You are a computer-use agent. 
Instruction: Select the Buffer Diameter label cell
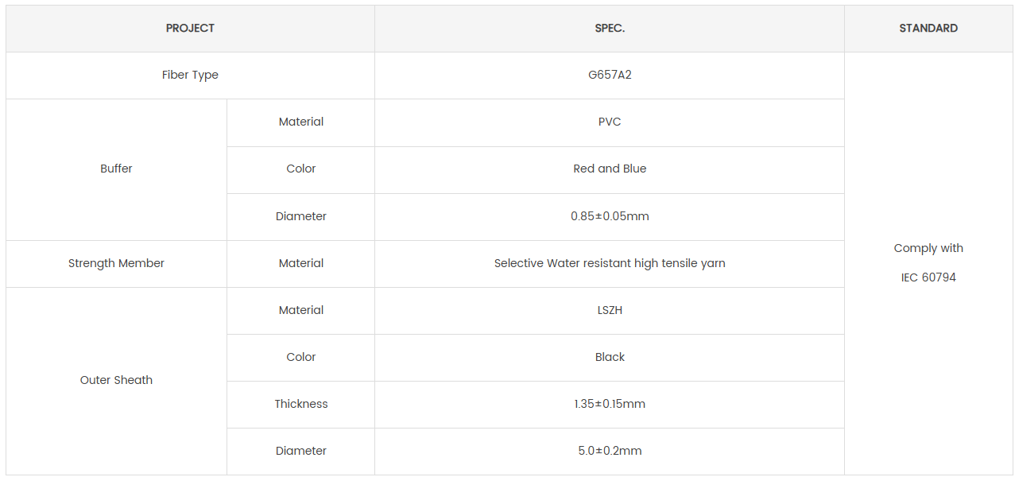tap(301, 216)
